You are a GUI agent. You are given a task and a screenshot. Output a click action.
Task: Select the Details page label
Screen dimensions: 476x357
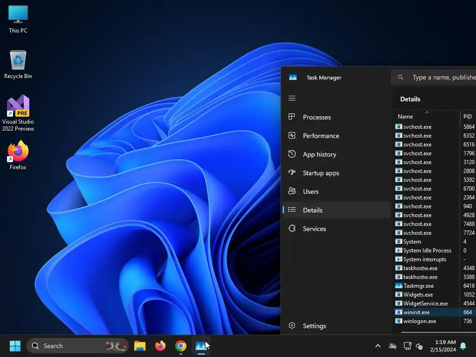coord(312,210)
